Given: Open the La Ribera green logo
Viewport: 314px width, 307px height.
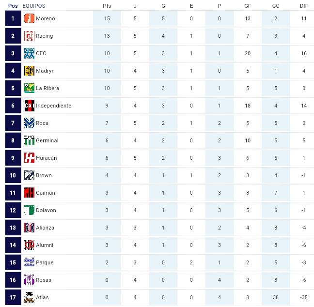Looking at the screenshot, I should [29, 88].
